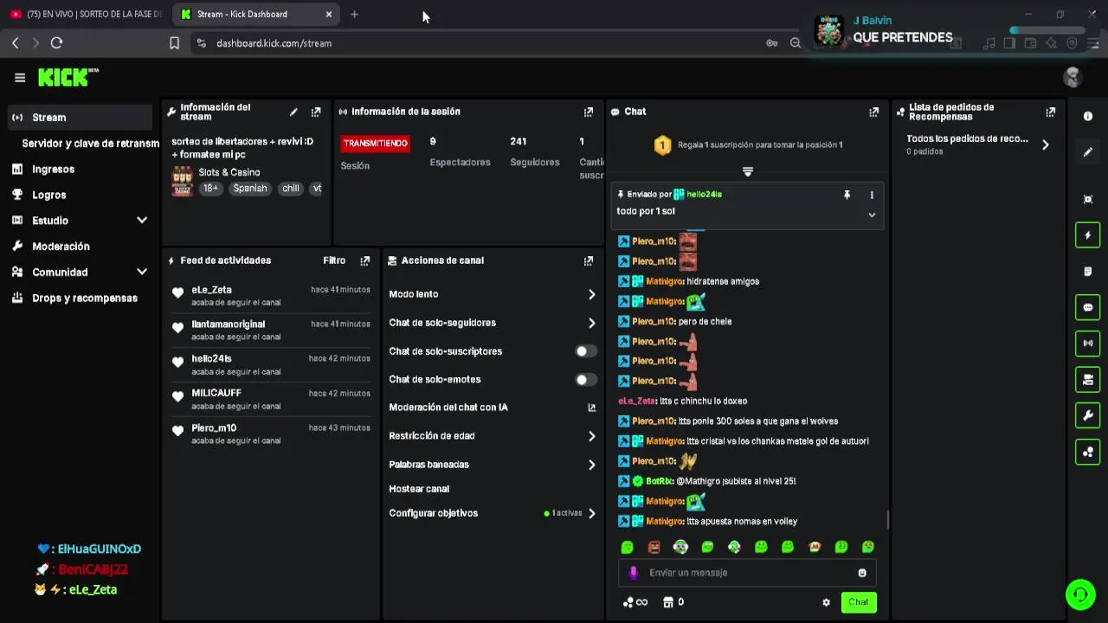1108x623 pixels.
Task: Click Hostear canal
Action: coord(419,489)
